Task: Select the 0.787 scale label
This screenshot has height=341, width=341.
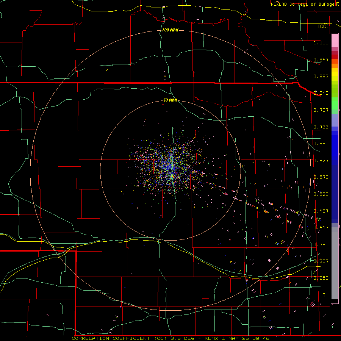Action: click(x=321, y=110)
